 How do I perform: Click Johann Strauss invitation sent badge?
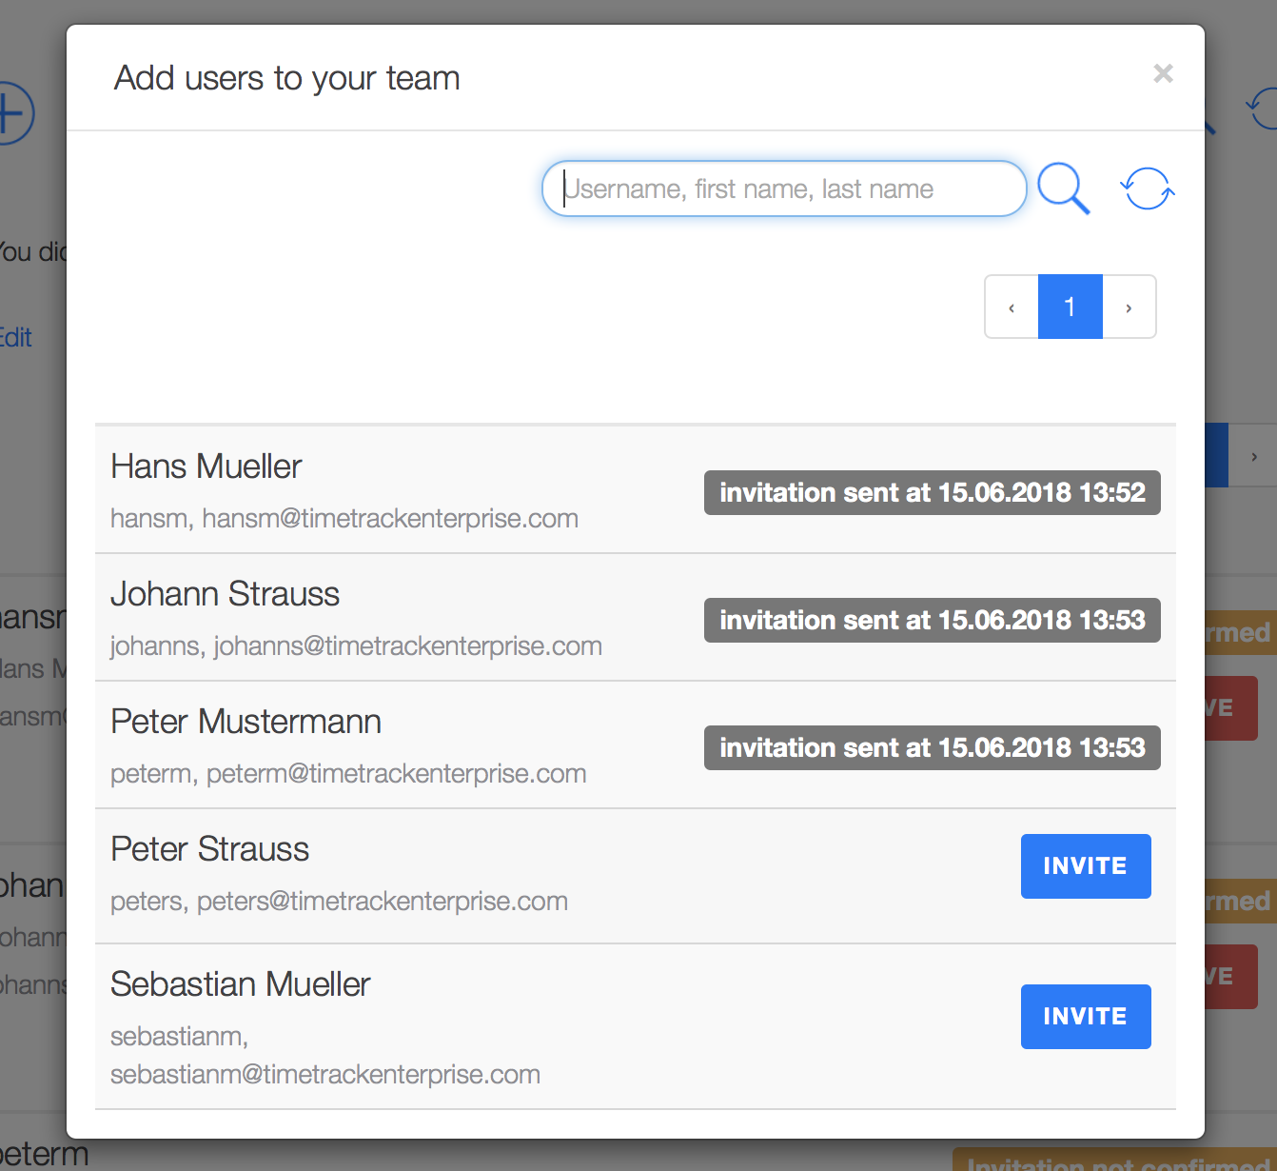(933, 620)
